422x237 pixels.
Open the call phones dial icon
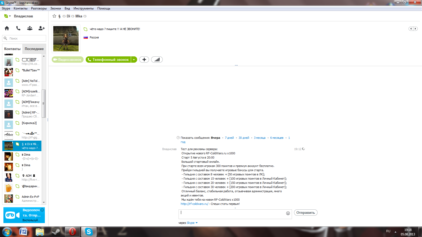point(18,28)
